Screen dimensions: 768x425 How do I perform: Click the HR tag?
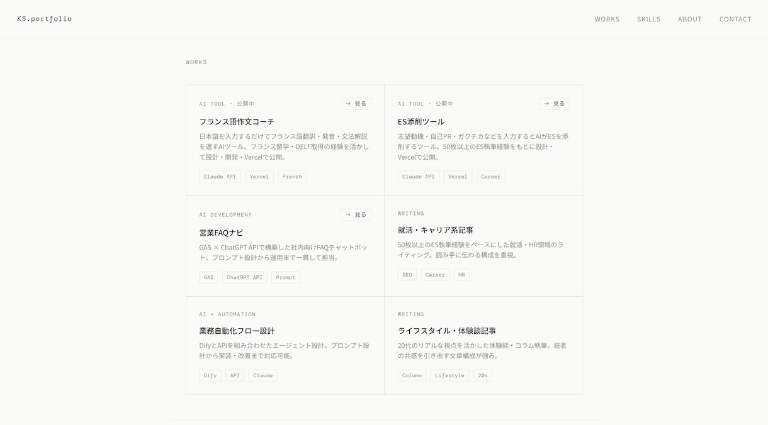(461, 275)
